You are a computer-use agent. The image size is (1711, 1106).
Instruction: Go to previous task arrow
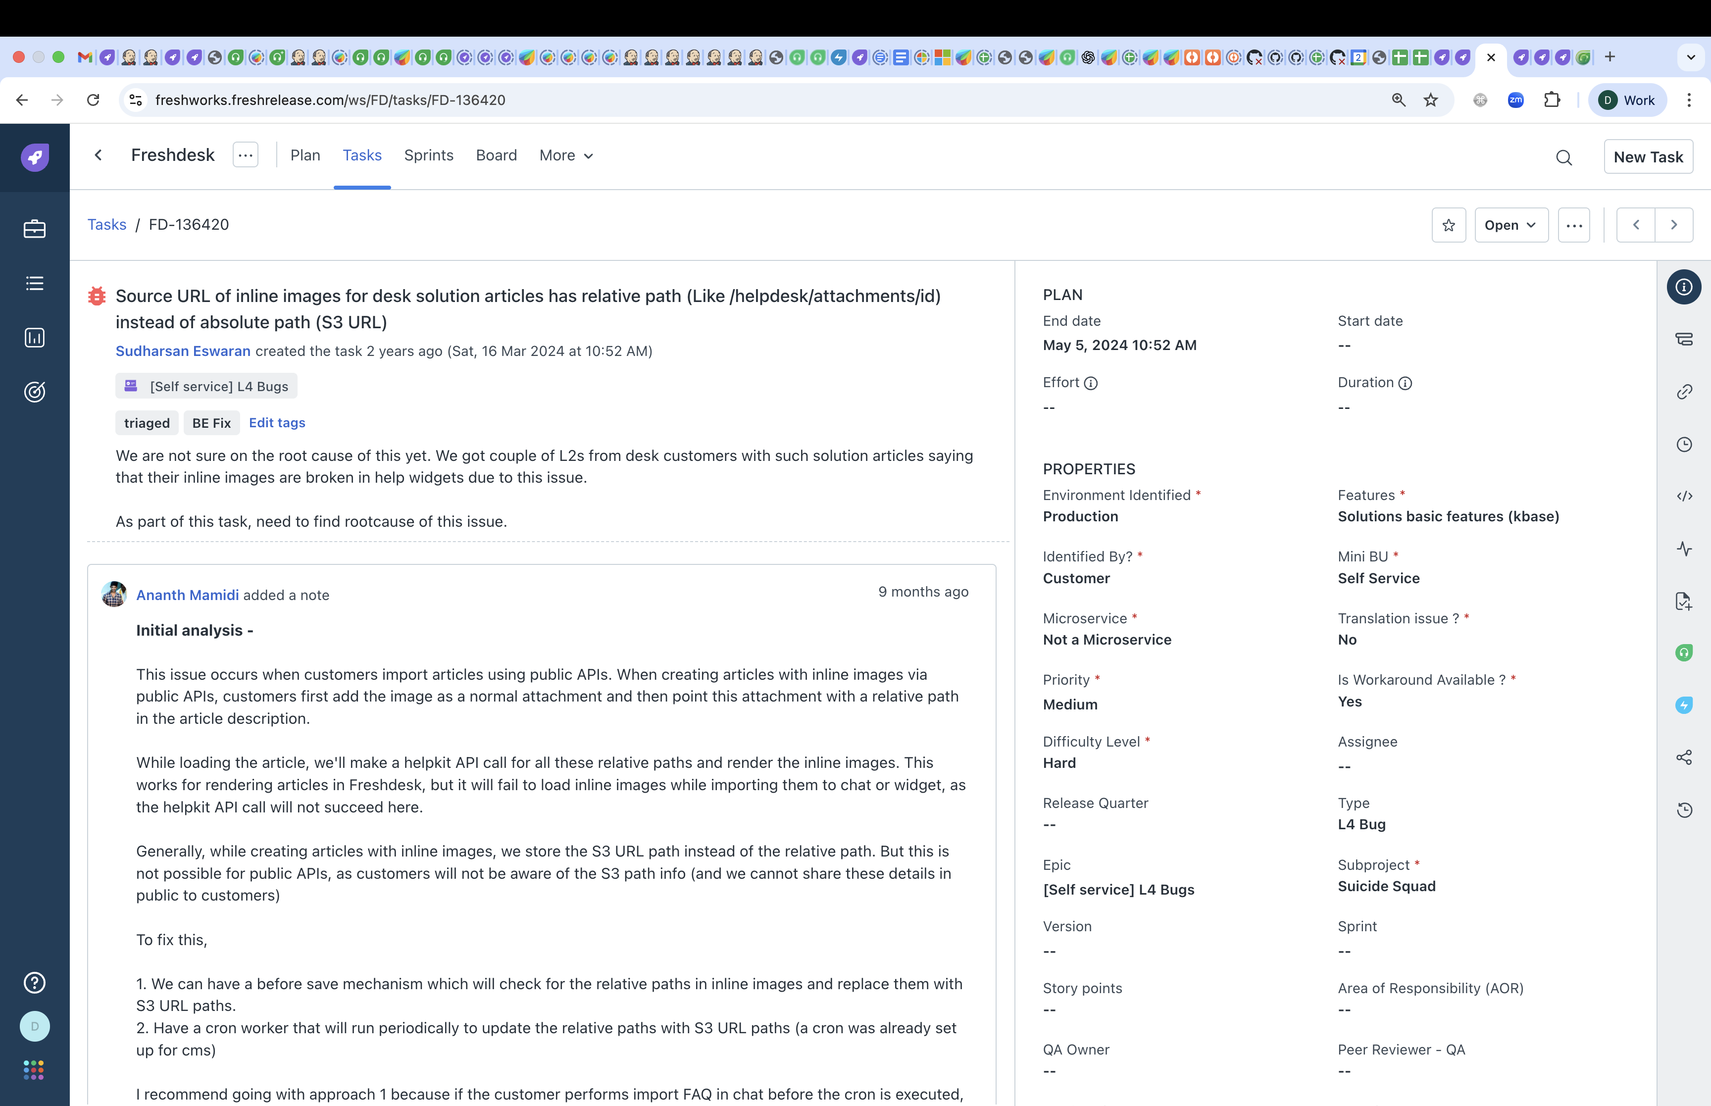(x=1636, y=225)
